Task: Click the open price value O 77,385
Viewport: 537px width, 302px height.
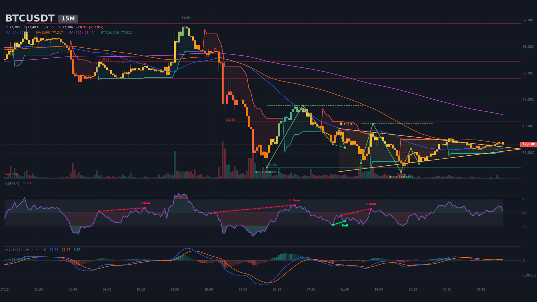Action: tap(13, 27)
